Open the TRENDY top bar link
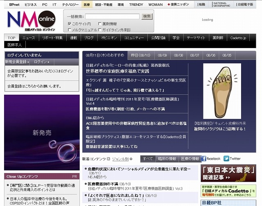Viewport: 262px width, 206px height. coord(136,5)
